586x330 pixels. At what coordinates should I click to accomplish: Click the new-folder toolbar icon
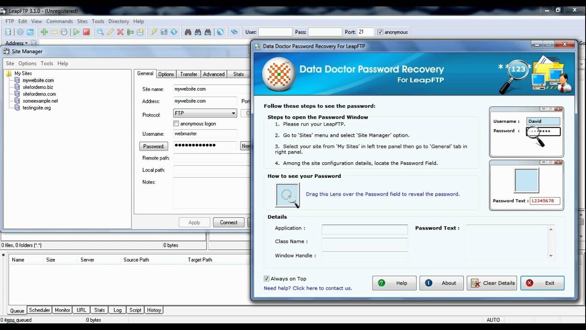[140, 32]
